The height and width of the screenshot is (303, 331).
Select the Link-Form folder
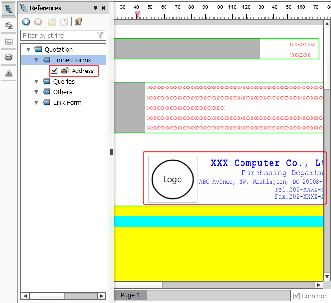click(x=67, y=102)
